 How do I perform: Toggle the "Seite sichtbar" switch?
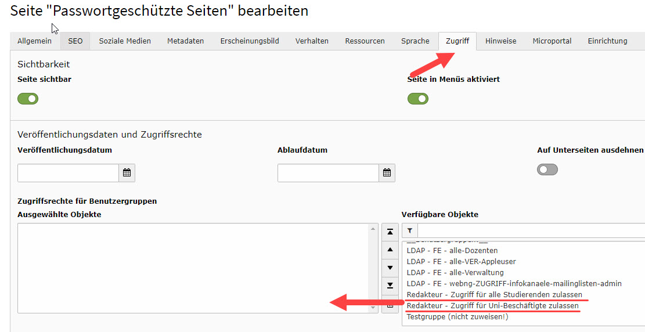(28, 99)
